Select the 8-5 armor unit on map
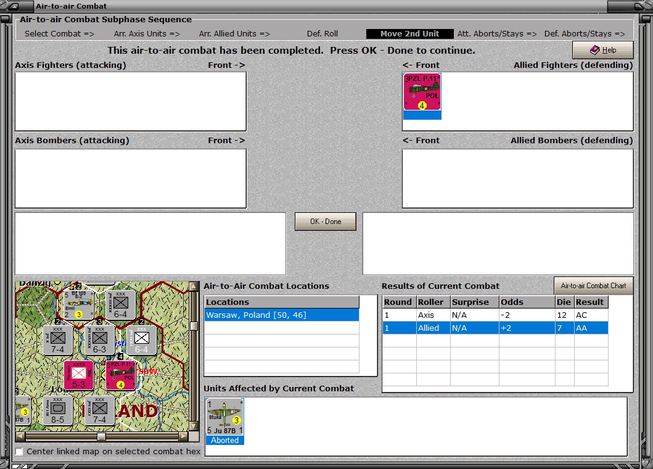This screenshot has height=469, width=653. [x=58, y=410]
